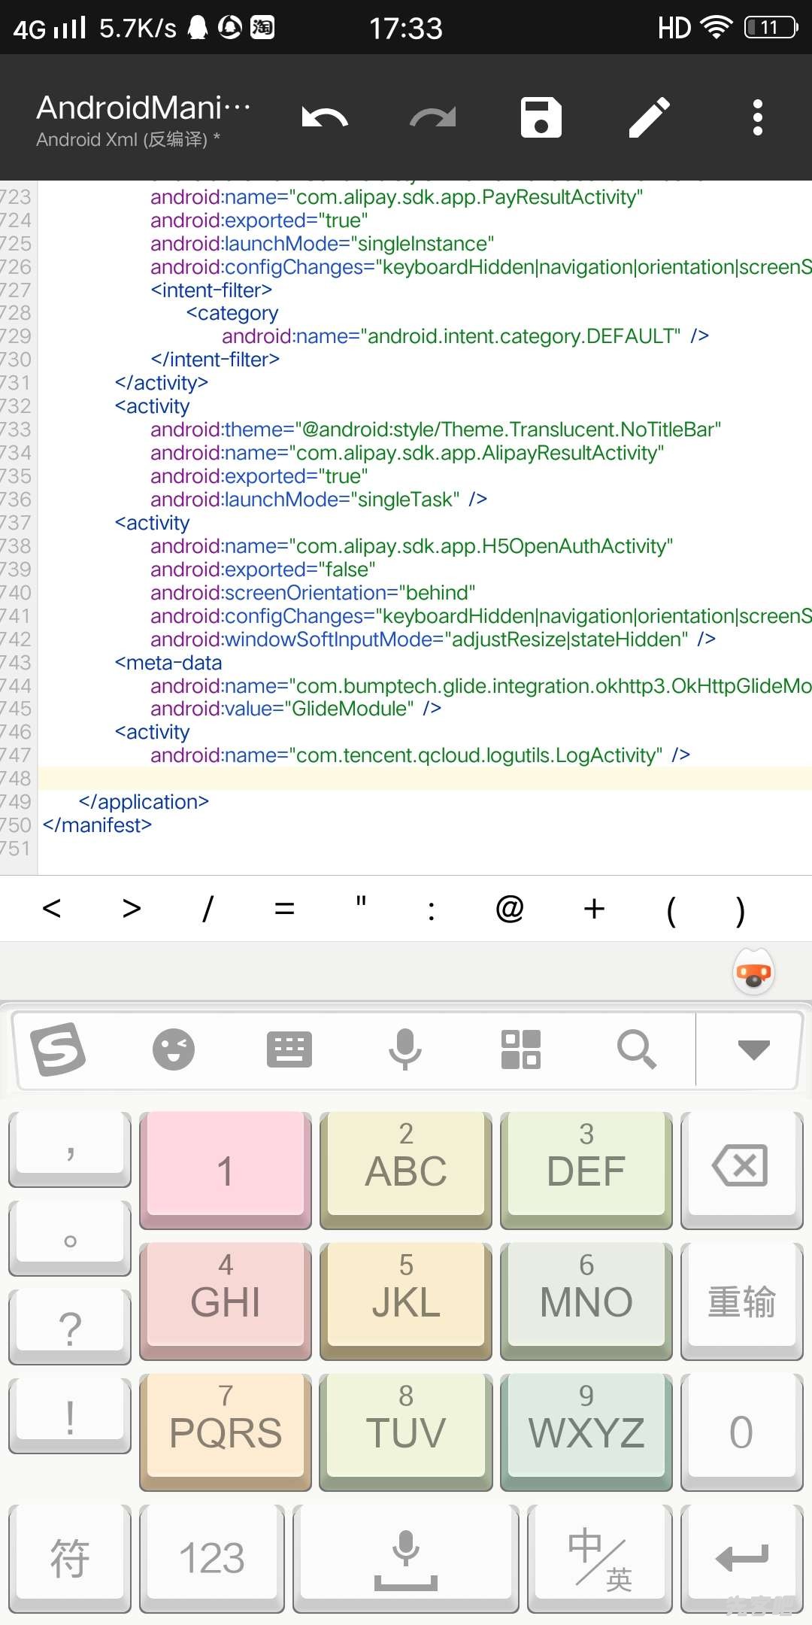Open the three-dot overflow menu
The height and width of the screenshot is (1625, 812).
click(x=758, y=118)
